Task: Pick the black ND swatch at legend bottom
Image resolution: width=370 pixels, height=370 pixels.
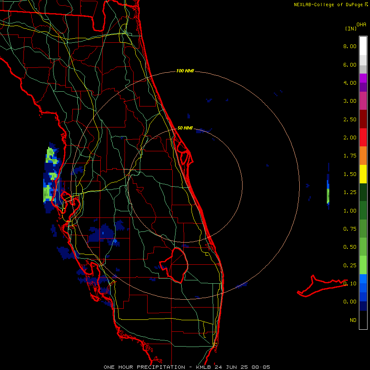Action: [363, 320]
